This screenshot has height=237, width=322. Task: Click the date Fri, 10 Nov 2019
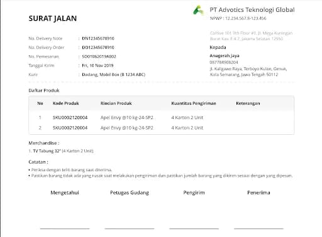97,66
